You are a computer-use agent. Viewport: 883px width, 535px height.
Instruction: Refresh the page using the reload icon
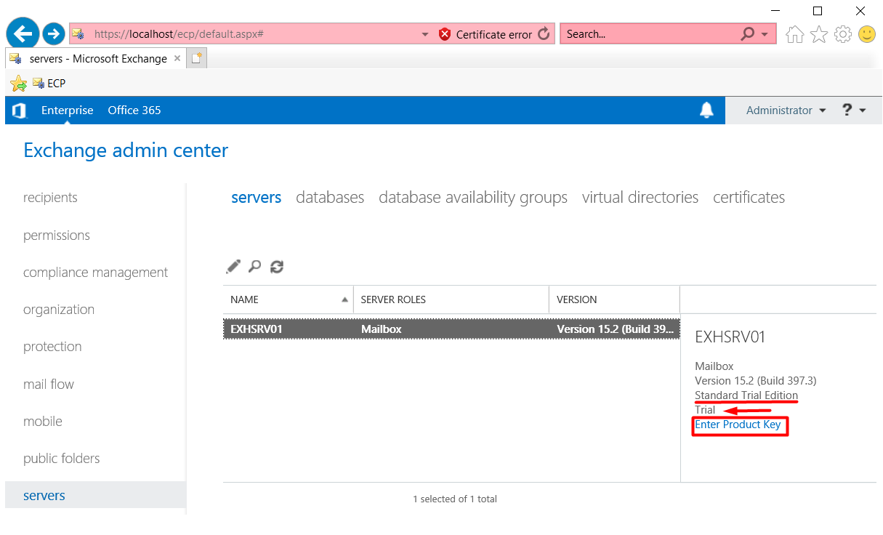(544, 34)
